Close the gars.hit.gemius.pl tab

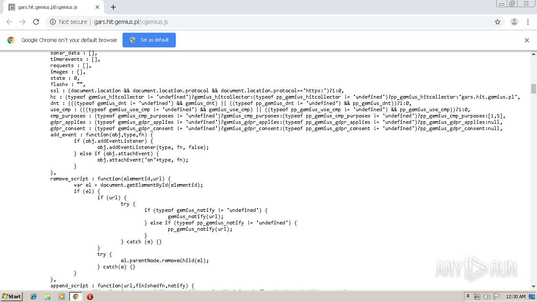click(x=97, y=7)
